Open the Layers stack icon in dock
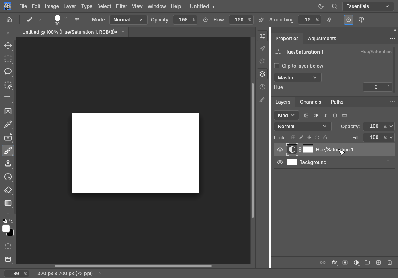The image size is (398, 278). click(262, 74)
